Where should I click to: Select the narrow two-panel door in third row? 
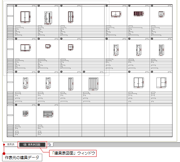pos(71,84)
